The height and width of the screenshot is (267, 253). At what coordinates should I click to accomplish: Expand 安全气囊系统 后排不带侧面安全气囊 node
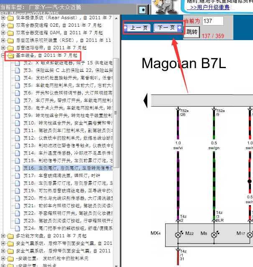coord(3,243)
